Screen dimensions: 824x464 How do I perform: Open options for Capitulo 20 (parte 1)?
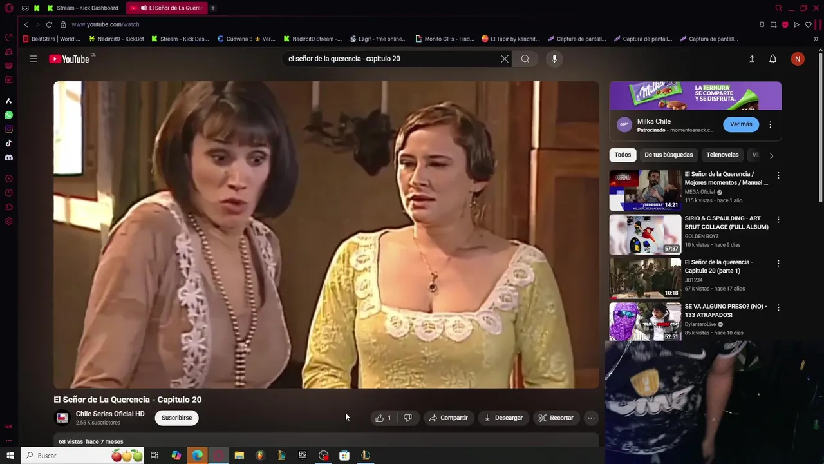click(x=778, y=264)
